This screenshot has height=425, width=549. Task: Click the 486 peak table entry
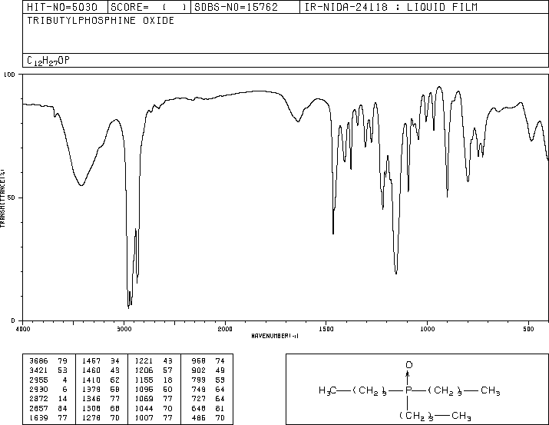coord(199,417)
